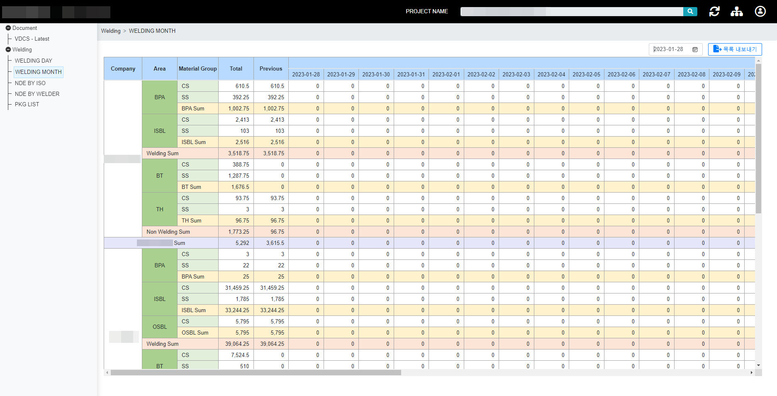
Task: Click the up arrow of the vertical scrollbar
Action: coord(759,60)
